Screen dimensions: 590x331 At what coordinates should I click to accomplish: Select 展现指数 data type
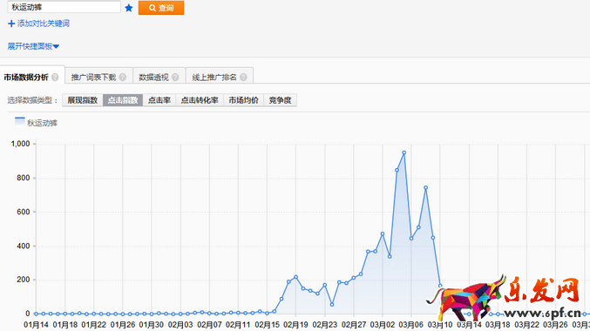coord(83,100)
